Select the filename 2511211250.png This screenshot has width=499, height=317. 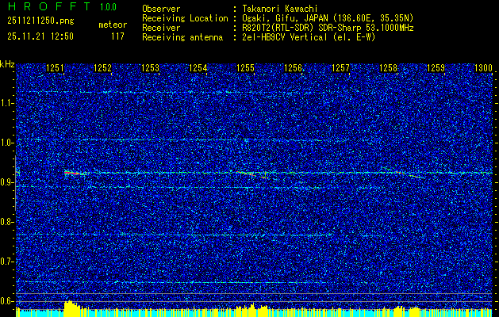(40, 21)
